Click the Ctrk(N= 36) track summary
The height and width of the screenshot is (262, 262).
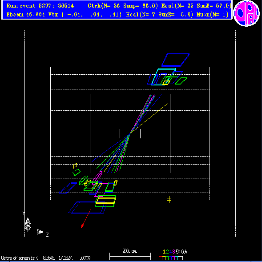[123, 6]
